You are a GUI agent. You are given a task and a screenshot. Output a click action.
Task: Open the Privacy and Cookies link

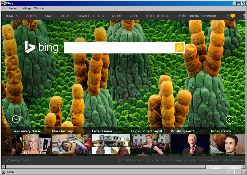coord(166,160)
